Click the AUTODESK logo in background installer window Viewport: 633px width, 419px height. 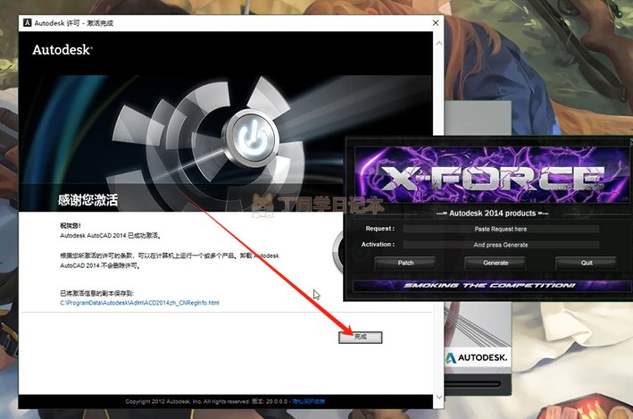pyautogui.click(x=477, y=357)
